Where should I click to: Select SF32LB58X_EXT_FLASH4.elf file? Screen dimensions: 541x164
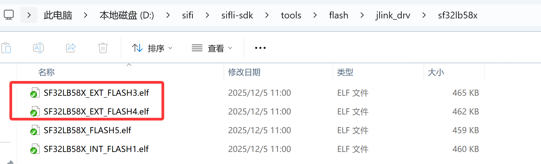[96, 112]
